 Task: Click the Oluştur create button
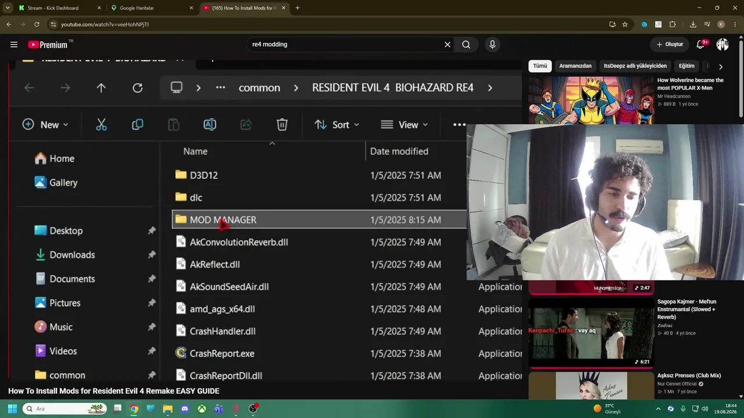point(670,44)
